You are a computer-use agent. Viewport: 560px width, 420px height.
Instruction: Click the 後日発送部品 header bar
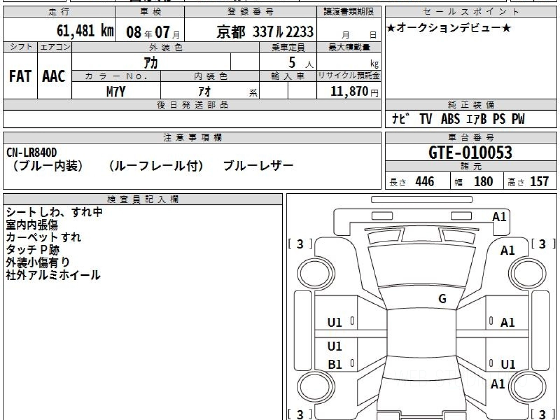tap(192, 105)
